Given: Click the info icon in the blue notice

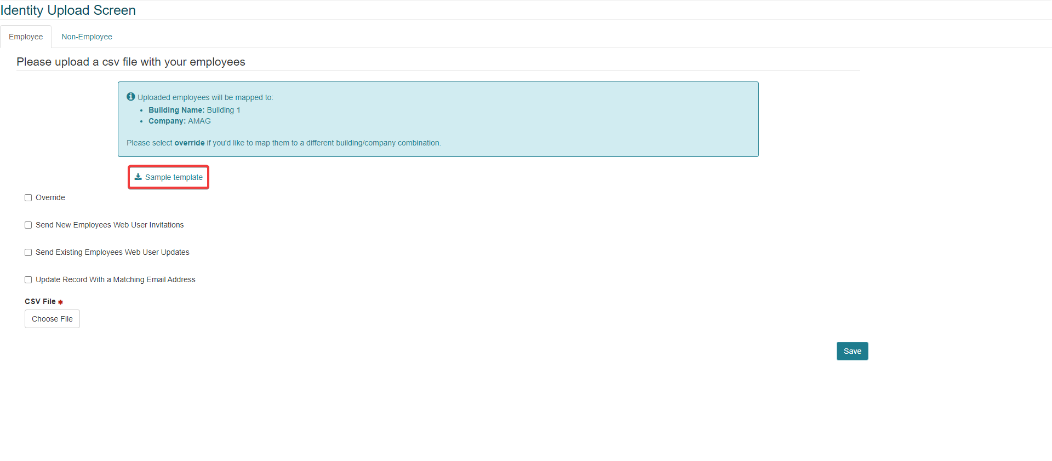Looking at the screenshot, I should (x=130, y=97).
